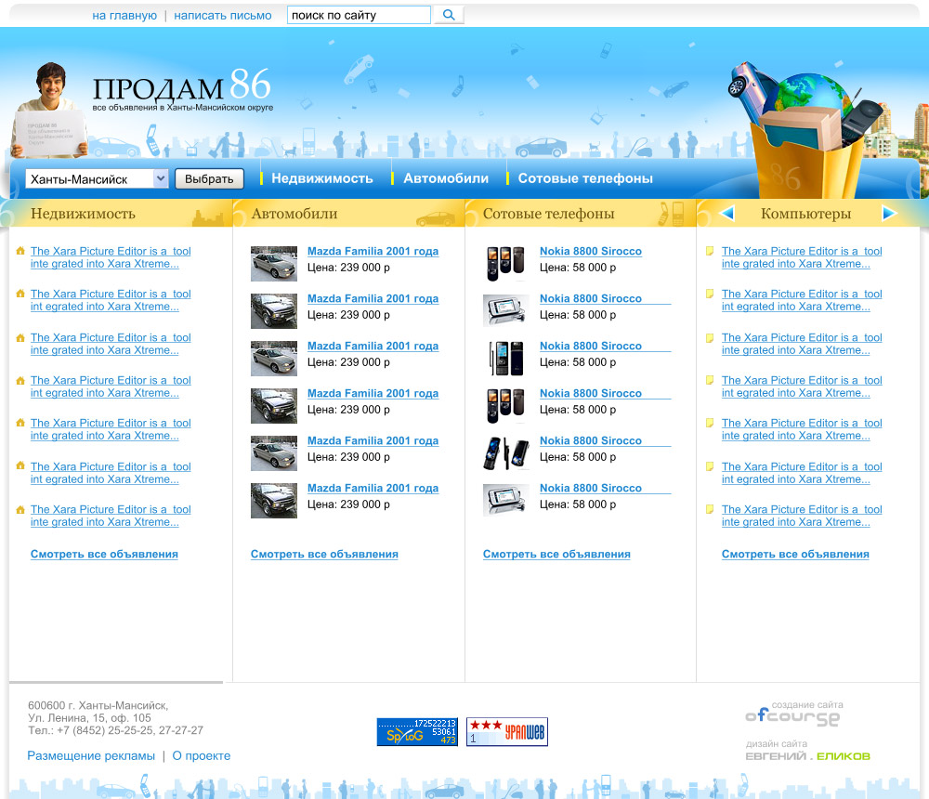Click the right arrow beside Компьютеры
The image size is (929, 799).
tap(889, 213)
